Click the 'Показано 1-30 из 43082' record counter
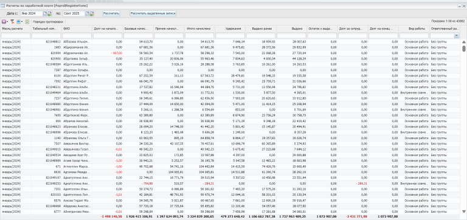 [448, 21]
